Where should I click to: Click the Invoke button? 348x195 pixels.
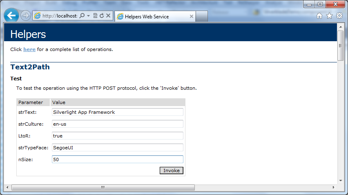pos(171,171)
